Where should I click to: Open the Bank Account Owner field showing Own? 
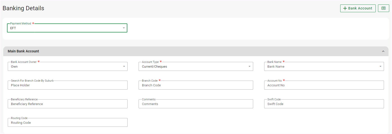click(65, 67)
